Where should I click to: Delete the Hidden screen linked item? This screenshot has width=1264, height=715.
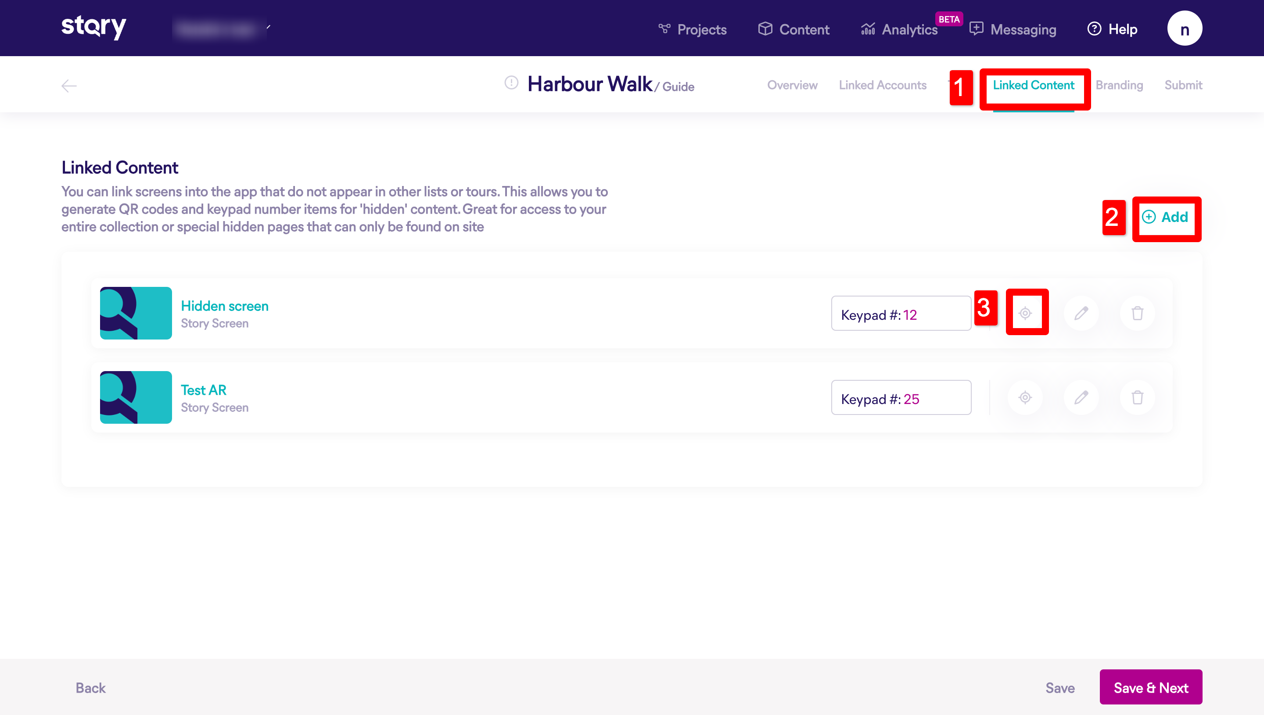pos(1137,313)
